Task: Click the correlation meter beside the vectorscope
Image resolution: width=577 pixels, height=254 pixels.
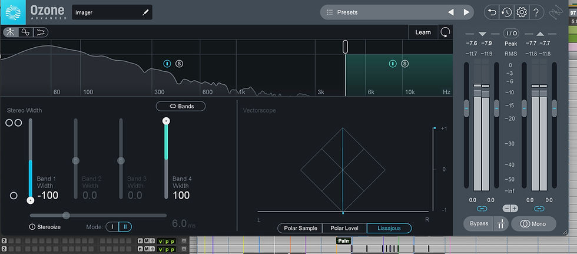Action: pyautogui.click(x=433, y=169)
